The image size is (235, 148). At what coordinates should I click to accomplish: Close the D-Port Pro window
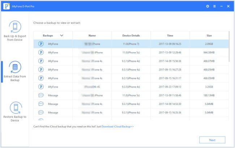(x=228, y=6)
